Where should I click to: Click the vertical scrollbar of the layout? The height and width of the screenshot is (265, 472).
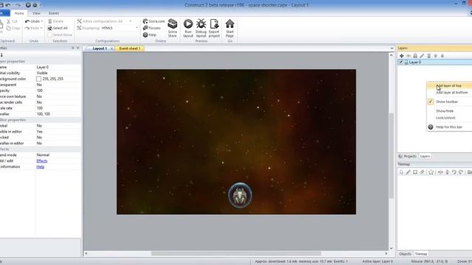[x=392, y=155]
